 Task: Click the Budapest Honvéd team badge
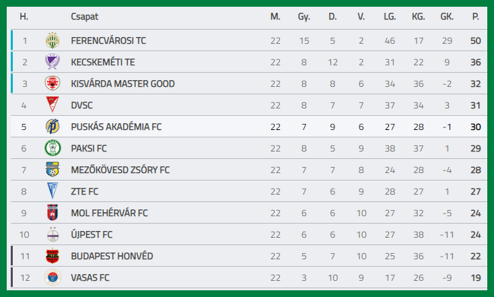pos(52,256)
